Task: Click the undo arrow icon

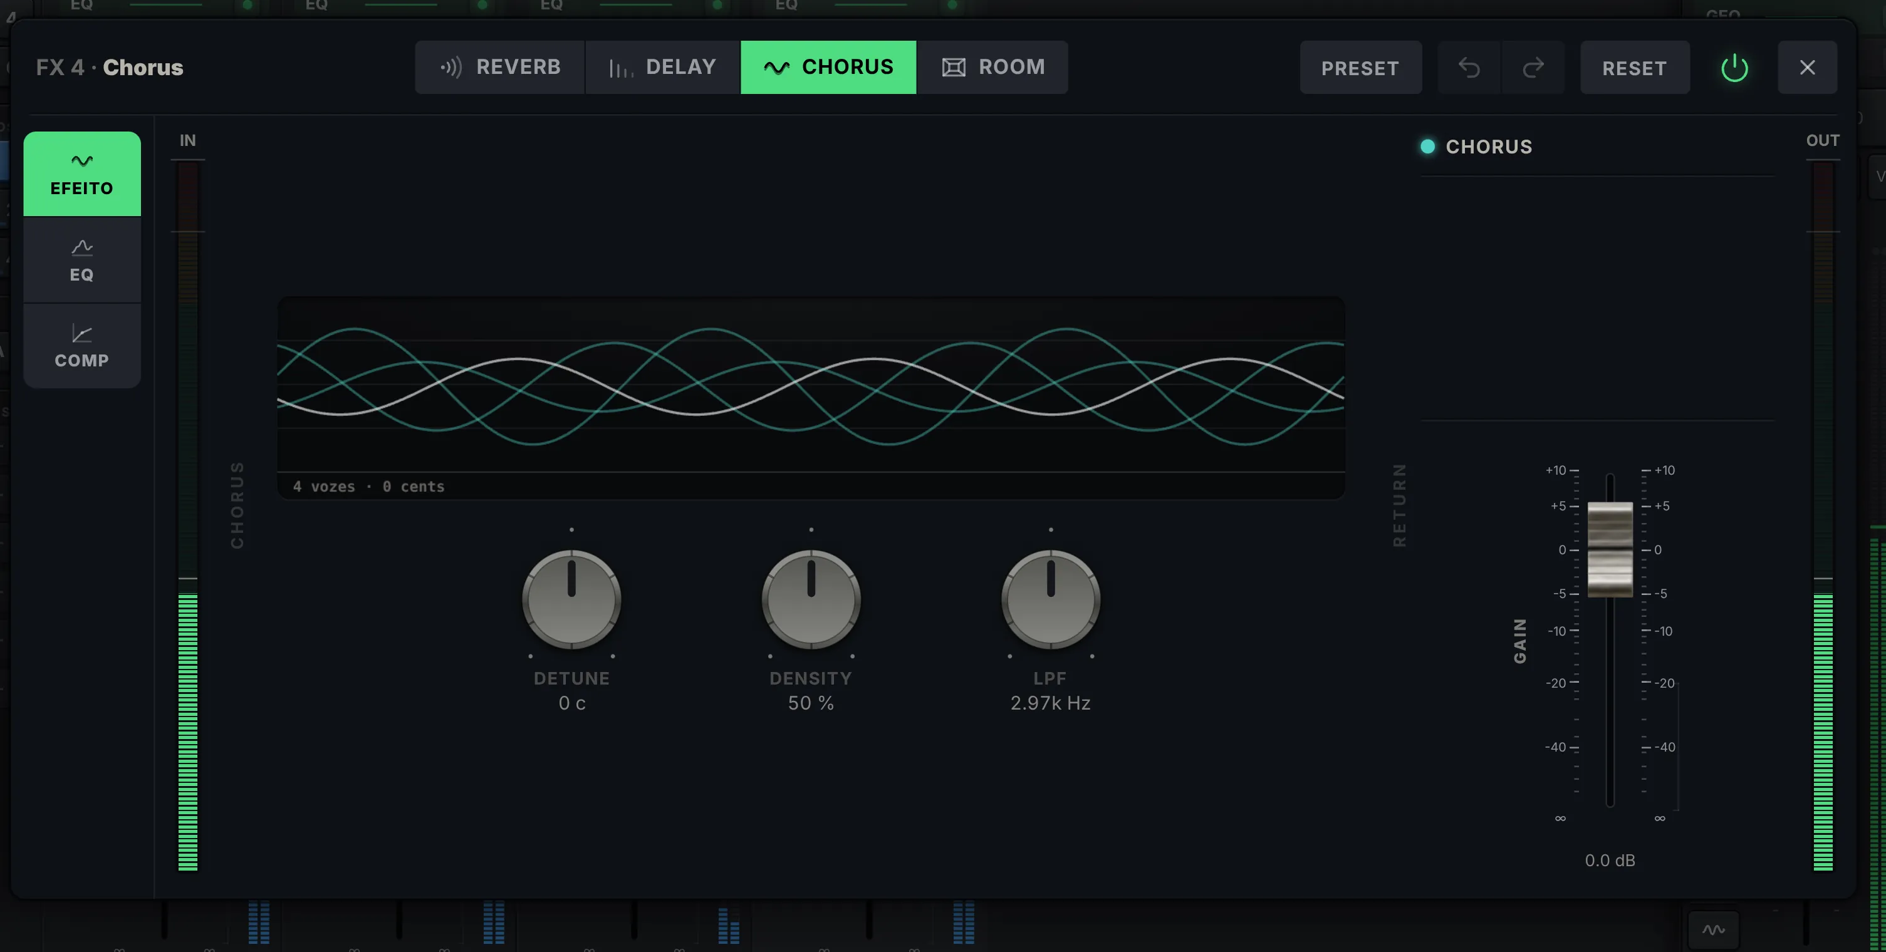Action: tap(1469, 68)
